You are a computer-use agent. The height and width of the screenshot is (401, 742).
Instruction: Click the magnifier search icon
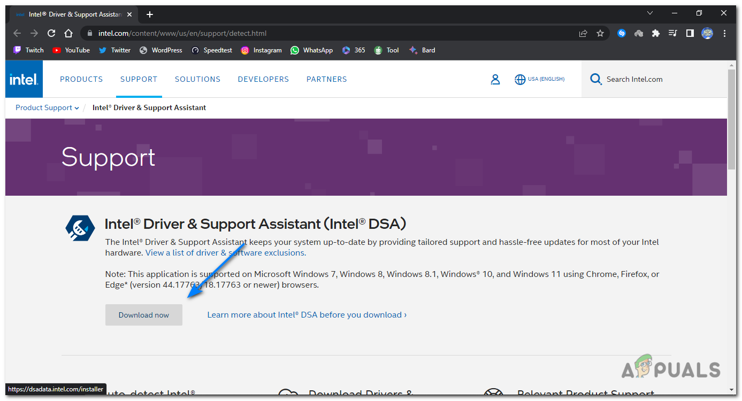pyautogui.click(x=595, y=80)
